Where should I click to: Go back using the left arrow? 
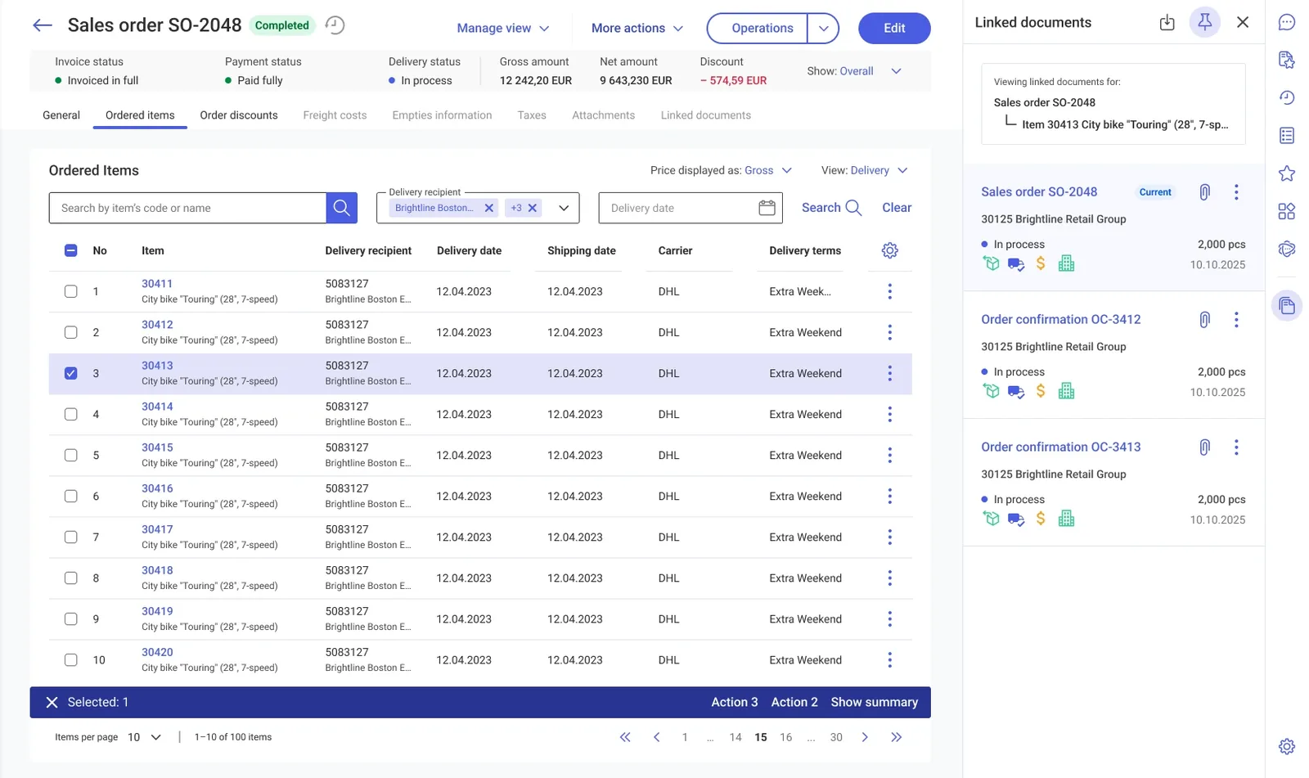click(x=43, y=25)
